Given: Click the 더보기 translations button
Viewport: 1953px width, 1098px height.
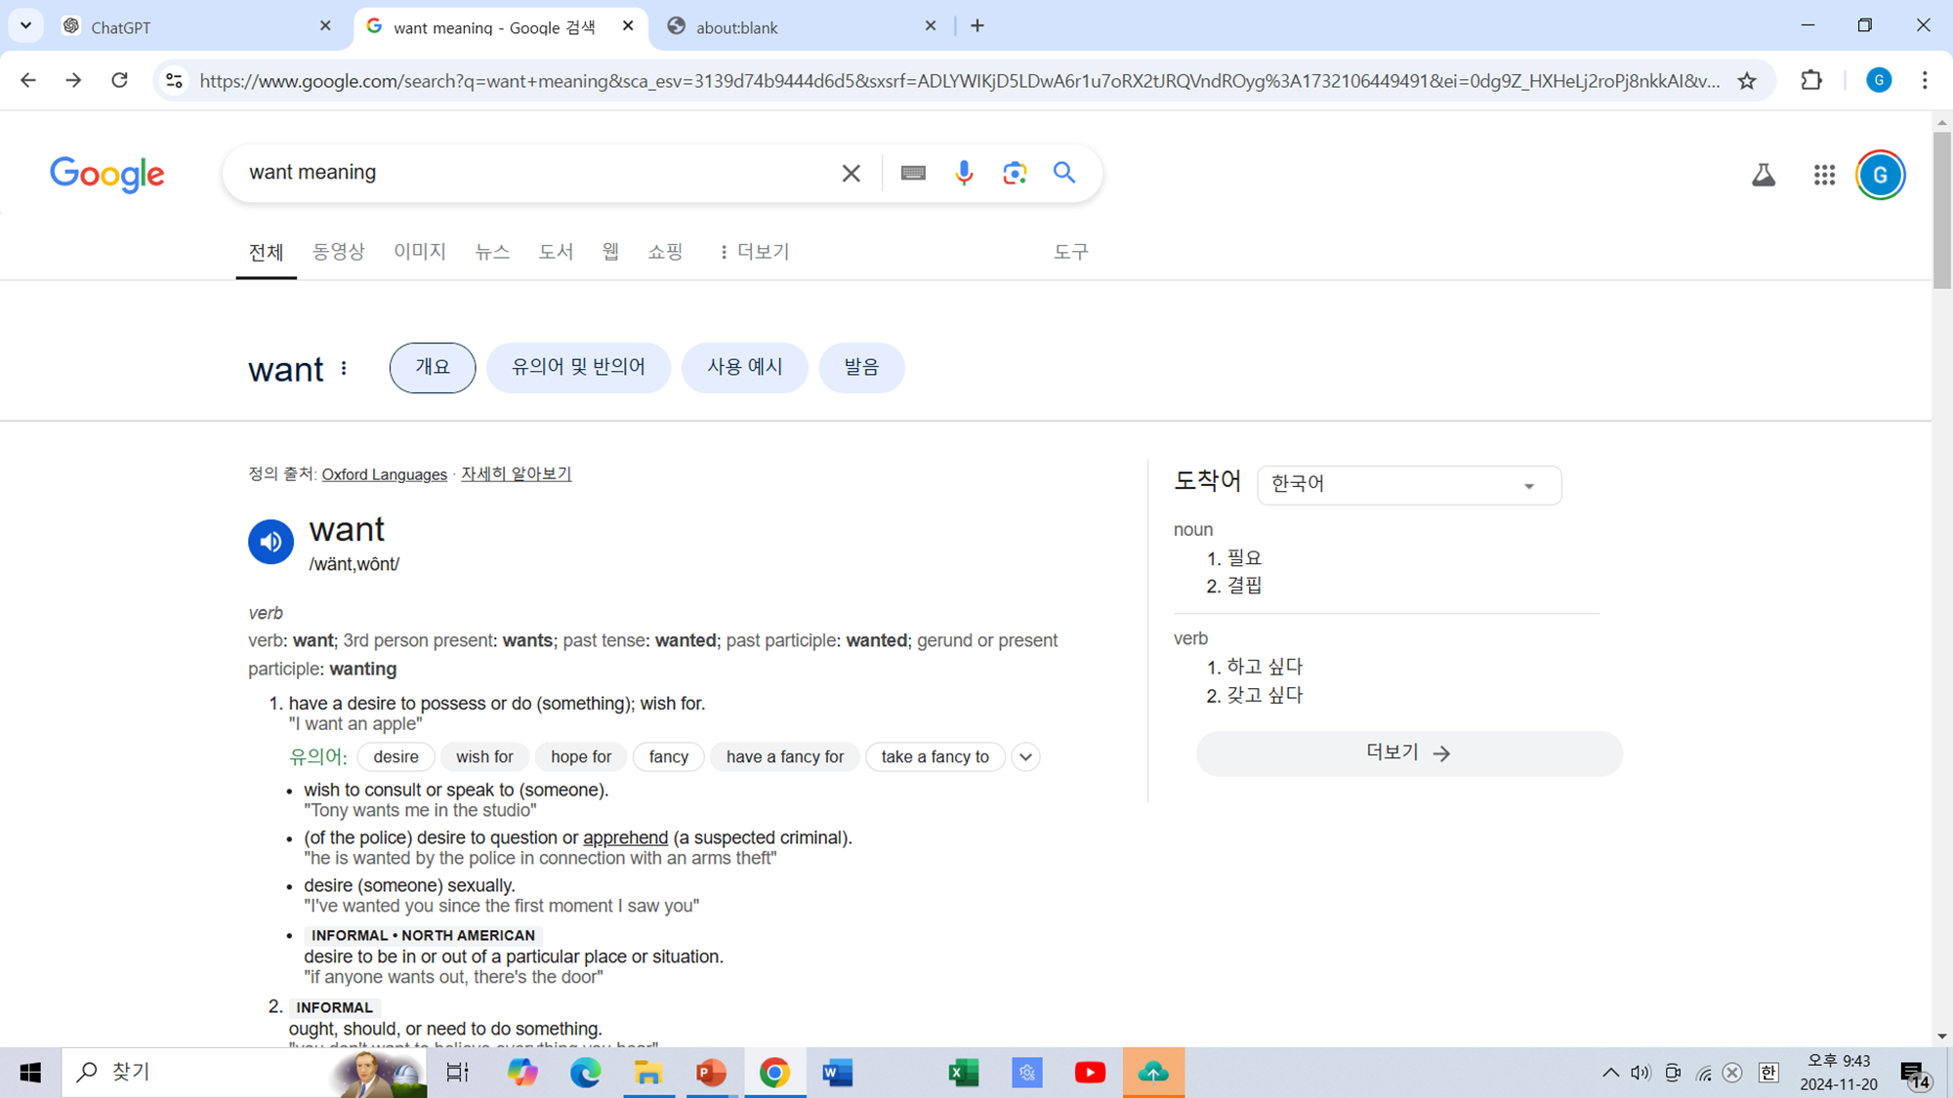Looking at the screenshot, I should click(1408, 753).
